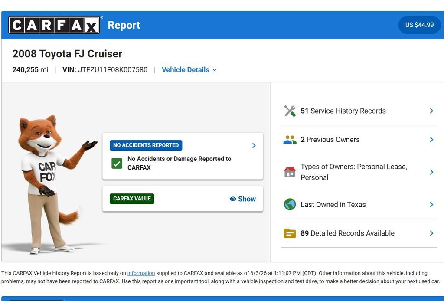Image resolution: width=444 pixels, height=301 pixels.
Task: Open Types of Owners: Personal Lease row
Action: (x=359, y=172)
